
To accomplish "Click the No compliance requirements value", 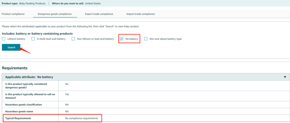I will coord(82,118).
